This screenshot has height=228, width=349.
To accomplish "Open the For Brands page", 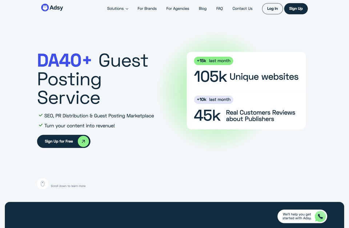I will coord(147,8).
